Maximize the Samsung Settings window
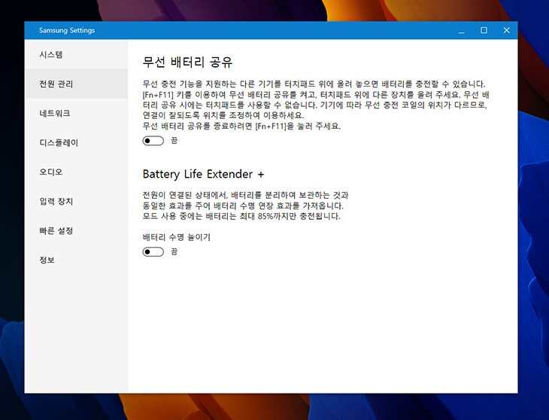The width and height of the screenshot is (549, 420). pos(484,30)
